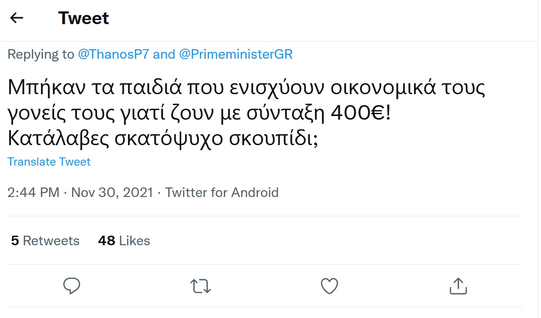Like the tweet with heart icon

[329, 286]
